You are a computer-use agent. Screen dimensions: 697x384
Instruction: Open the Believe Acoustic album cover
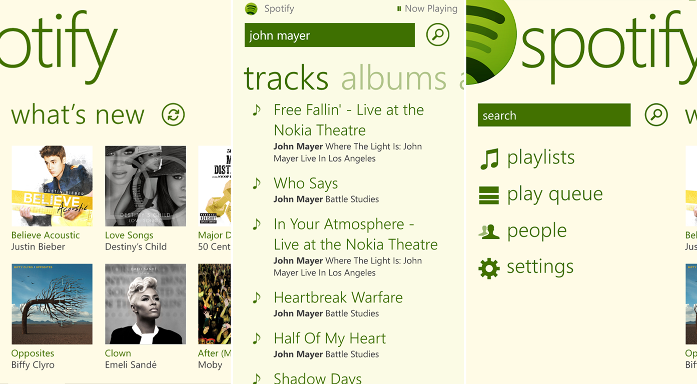pos(52,186)
